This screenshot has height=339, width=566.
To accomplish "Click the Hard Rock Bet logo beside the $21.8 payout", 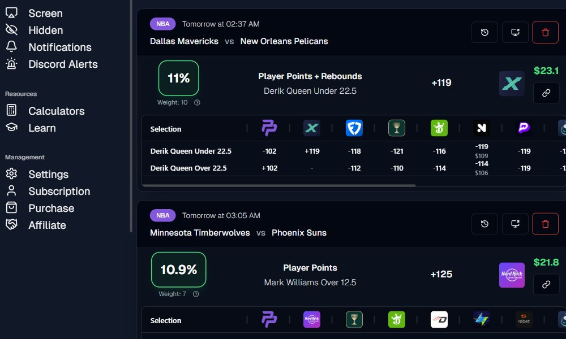I will pyautogui.click(x=512, y=275).
